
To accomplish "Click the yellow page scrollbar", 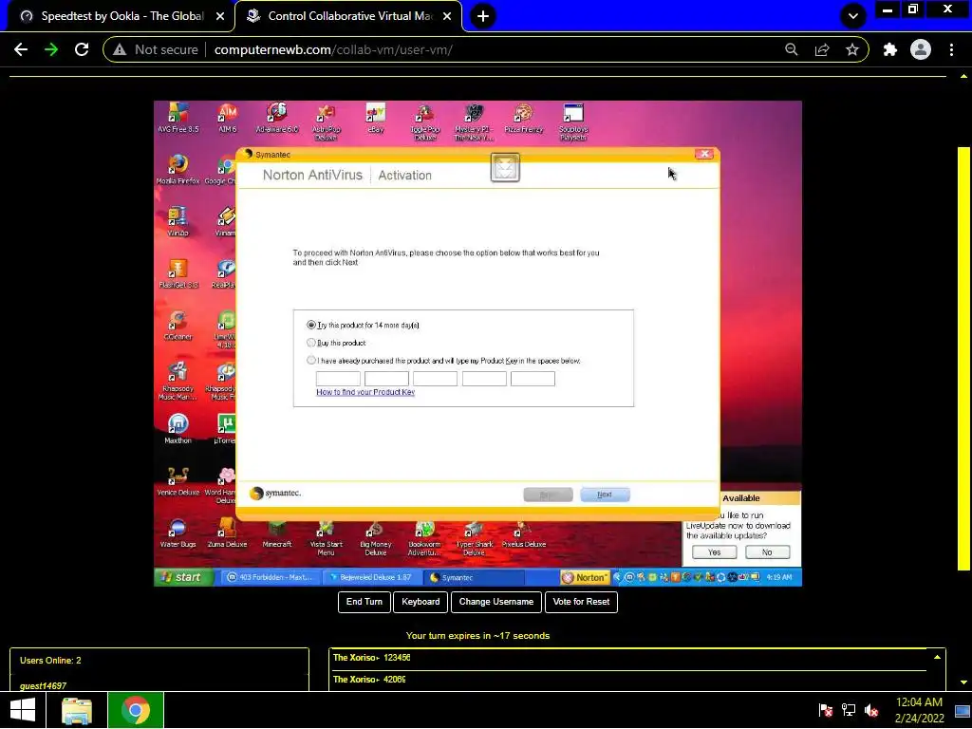I will pos(963,358).
